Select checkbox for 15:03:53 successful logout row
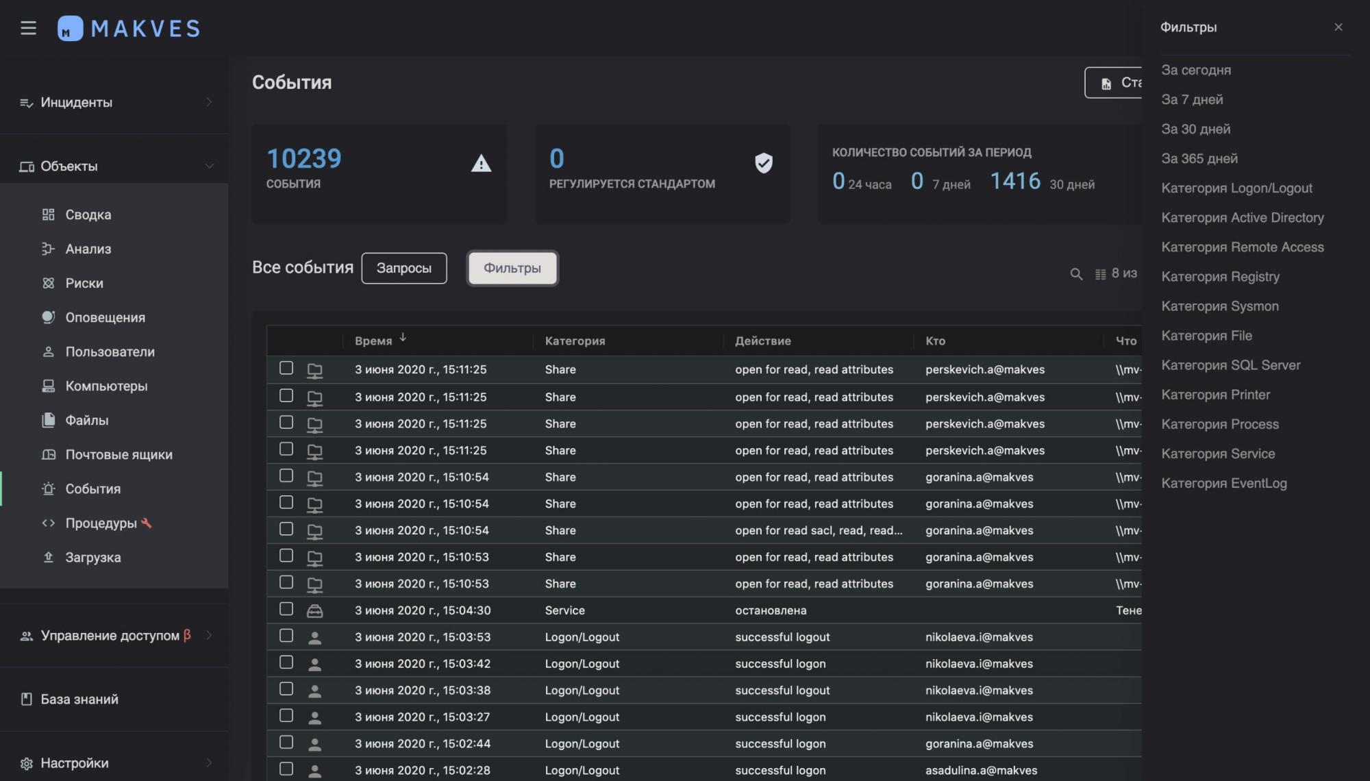 tap(286, 636)
